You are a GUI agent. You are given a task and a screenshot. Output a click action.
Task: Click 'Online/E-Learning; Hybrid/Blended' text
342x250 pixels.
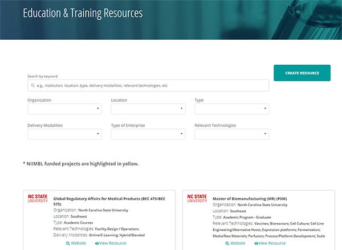pos(117,235)
